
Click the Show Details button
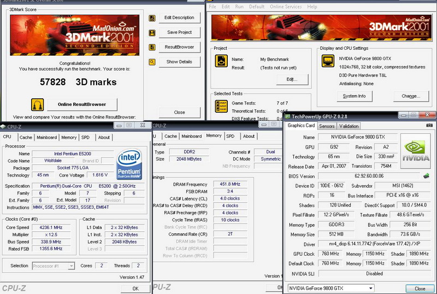pos(180,62)
